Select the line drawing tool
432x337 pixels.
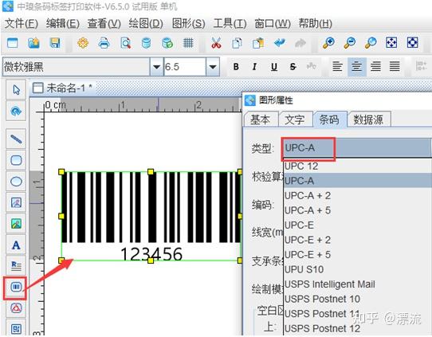point(16,139)
